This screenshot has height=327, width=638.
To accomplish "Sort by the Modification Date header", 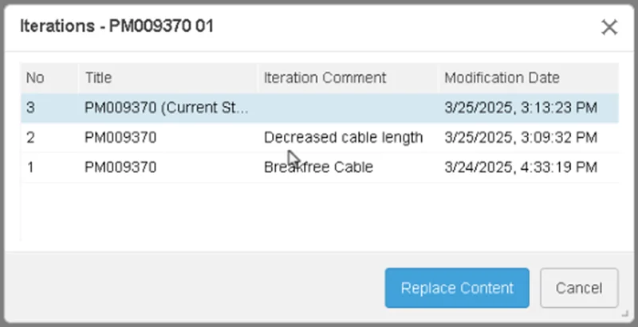I will click(502, 78).
